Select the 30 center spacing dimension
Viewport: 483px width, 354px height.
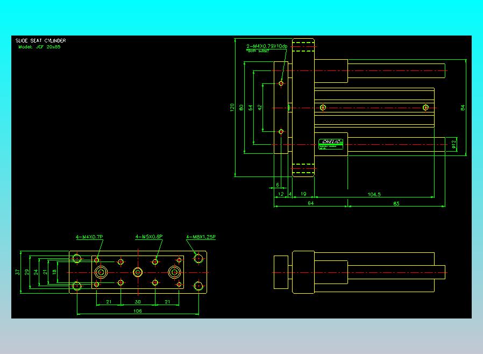[x=138, y=302]
